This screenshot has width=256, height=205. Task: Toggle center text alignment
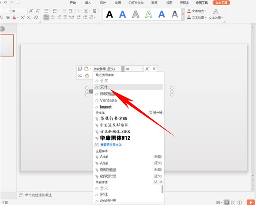click(x=53, y=17)
